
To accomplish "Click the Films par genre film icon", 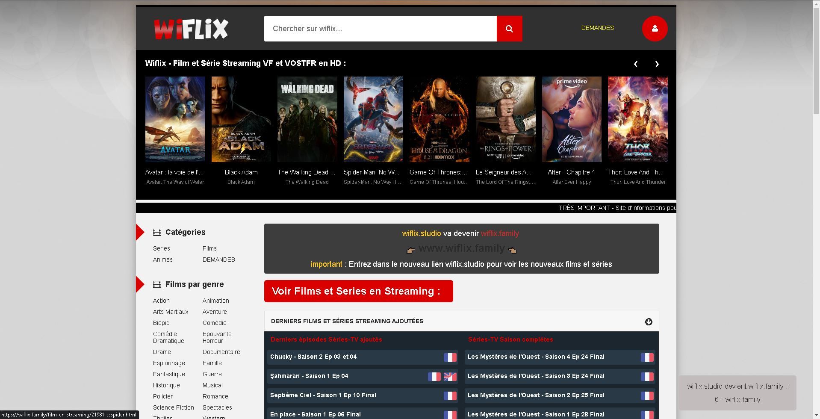I will pyautogui.click(x=157, y=284).
